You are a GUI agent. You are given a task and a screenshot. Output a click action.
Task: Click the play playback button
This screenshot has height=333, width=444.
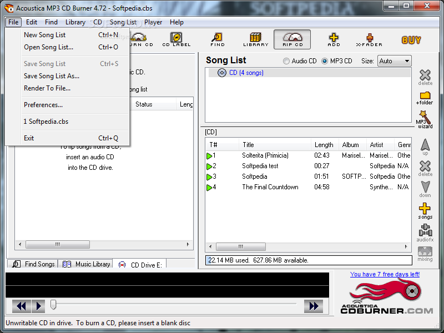pyautogui.click(x=38, y=306)
